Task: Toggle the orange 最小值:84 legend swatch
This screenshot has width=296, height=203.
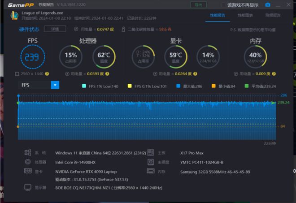Action: pyautogui.click(x=213, y=86)
